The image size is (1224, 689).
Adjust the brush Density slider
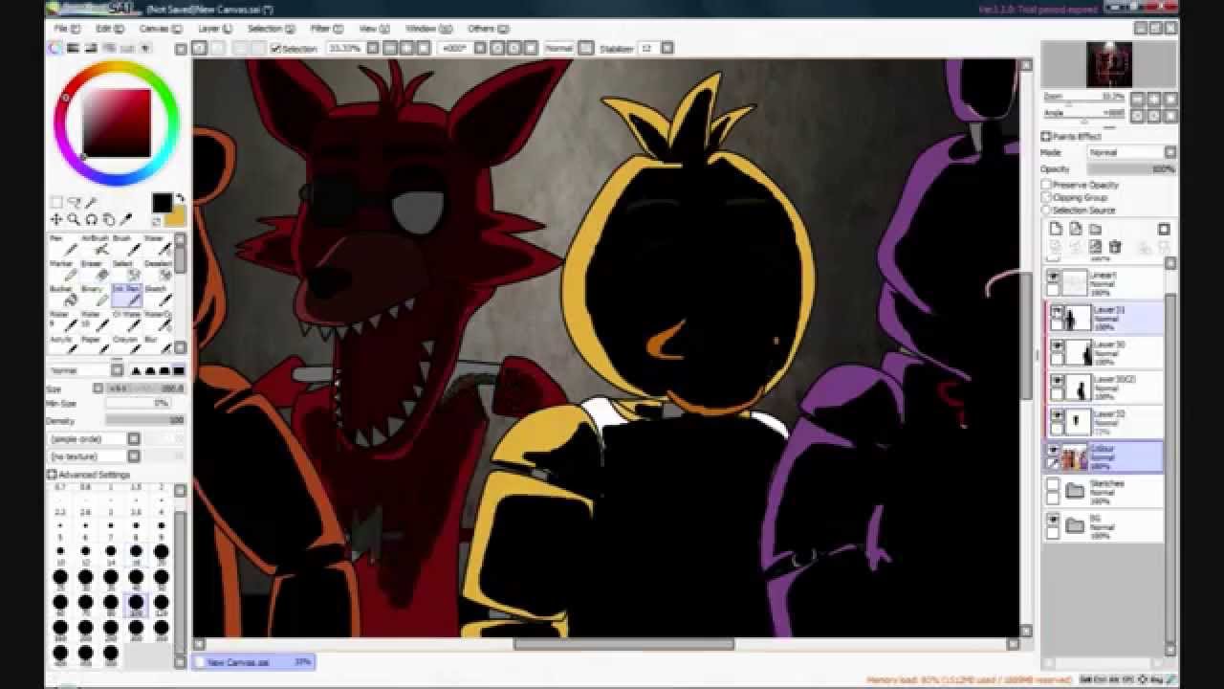[x=144, y=420]
